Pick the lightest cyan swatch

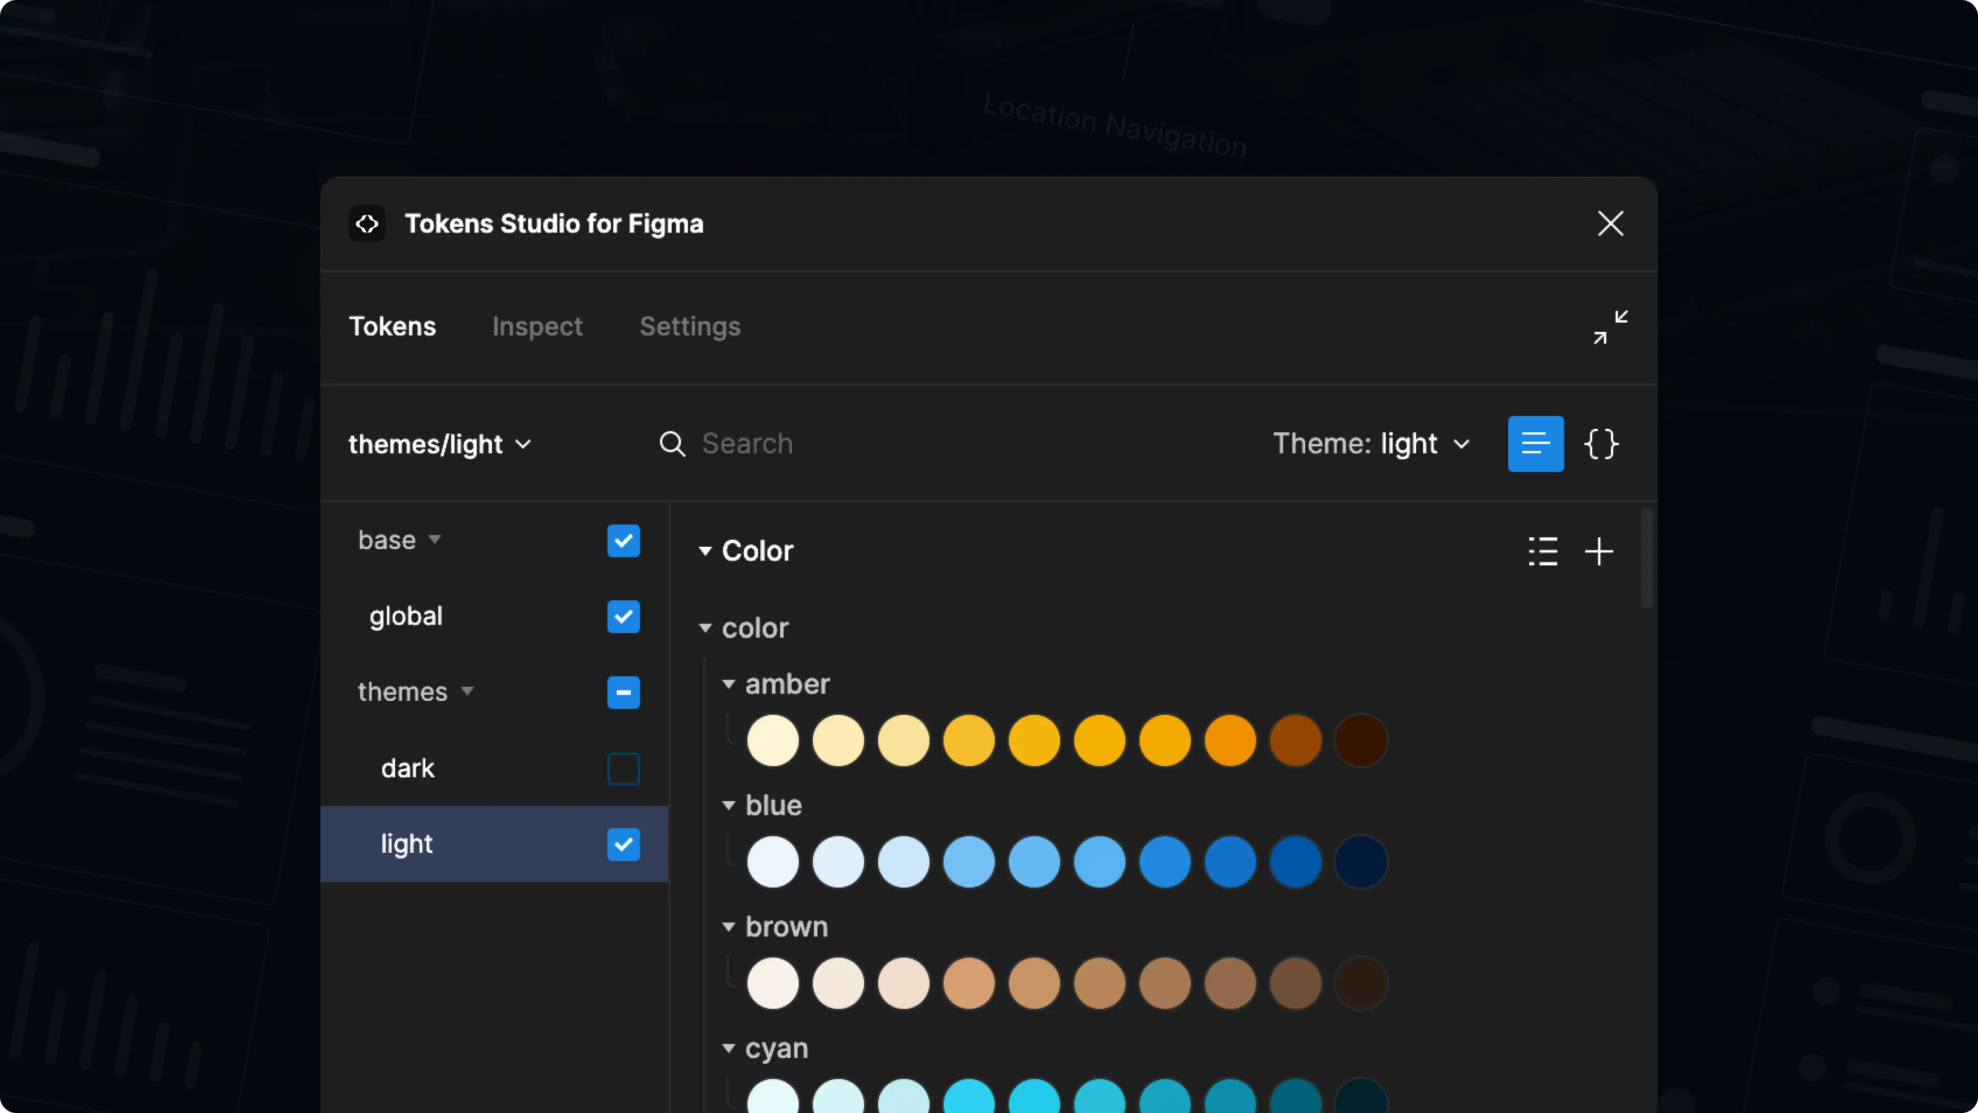coord(773,1096)
